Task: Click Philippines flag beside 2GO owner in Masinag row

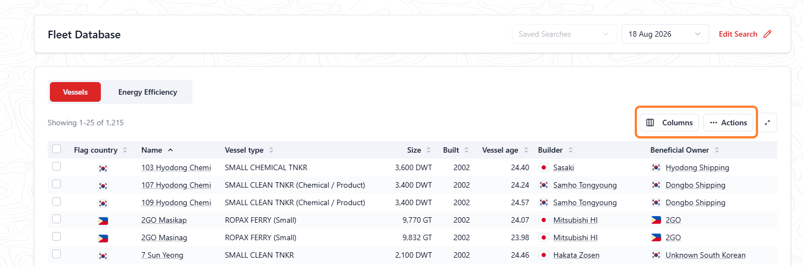Action: tap(656, 237)
